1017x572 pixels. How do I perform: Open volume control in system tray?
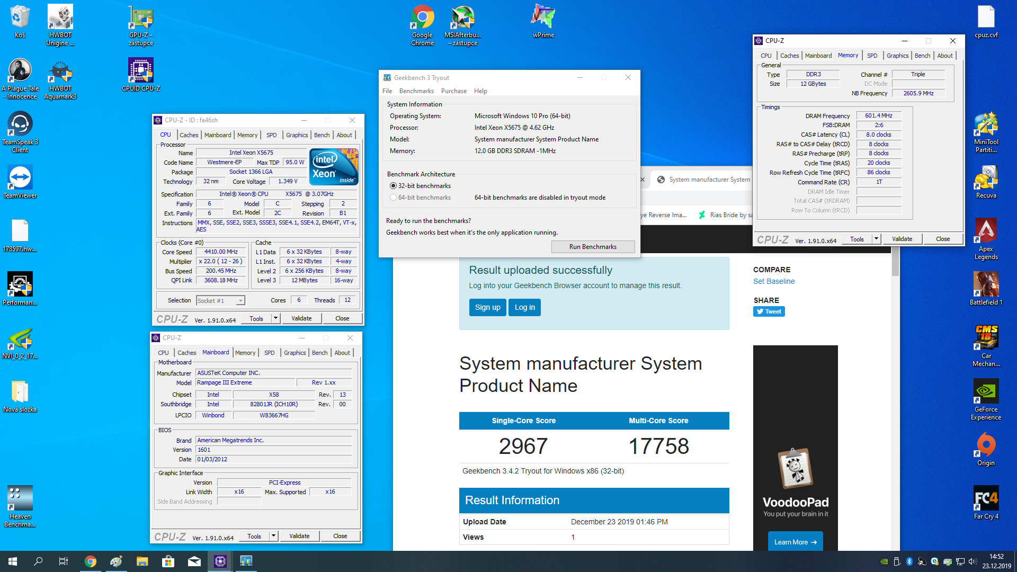coord(972,561)
